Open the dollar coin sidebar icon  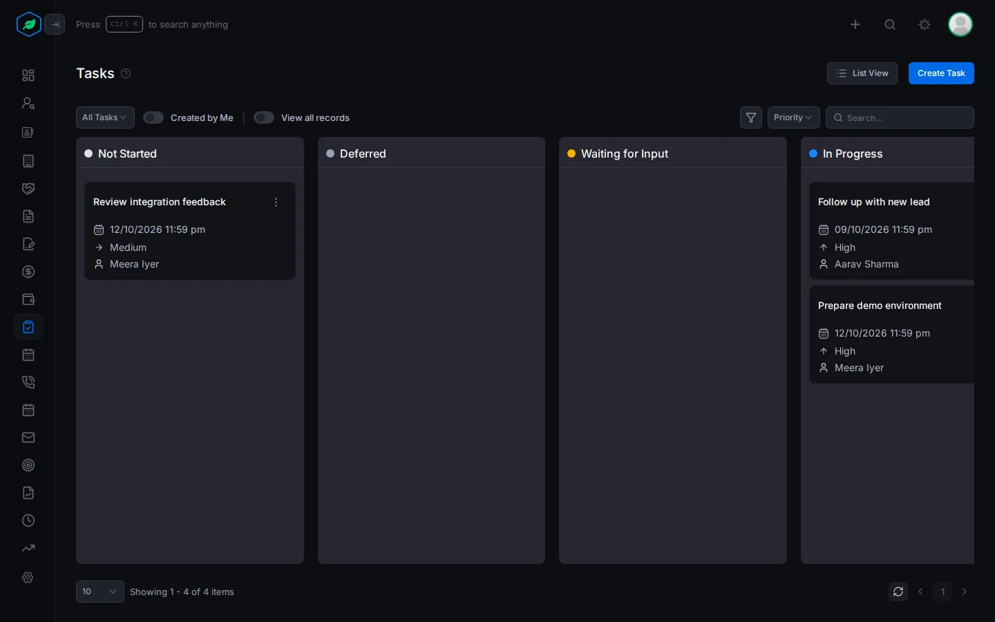coord(28,272)
